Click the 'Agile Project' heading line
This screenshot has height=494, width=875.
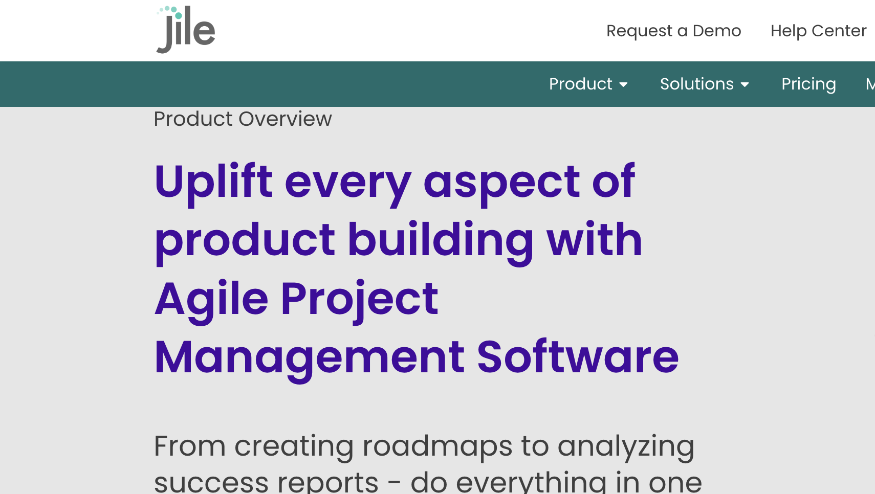coord(296,299)
